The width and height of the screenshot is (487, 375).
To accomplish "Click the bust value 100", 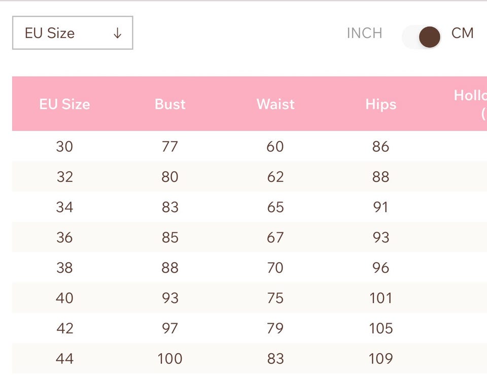I will click(170, 359).
